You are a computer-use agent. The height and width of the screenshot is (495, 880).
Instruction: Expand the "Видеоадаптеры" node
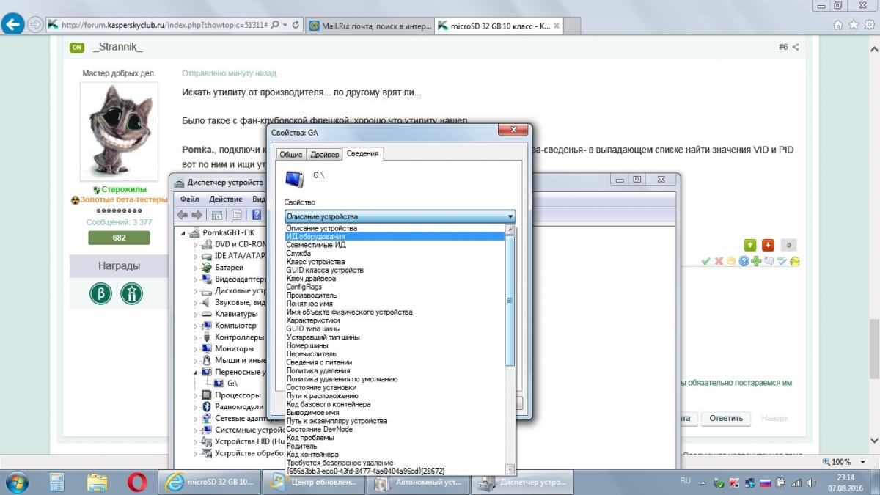[196, 279]
